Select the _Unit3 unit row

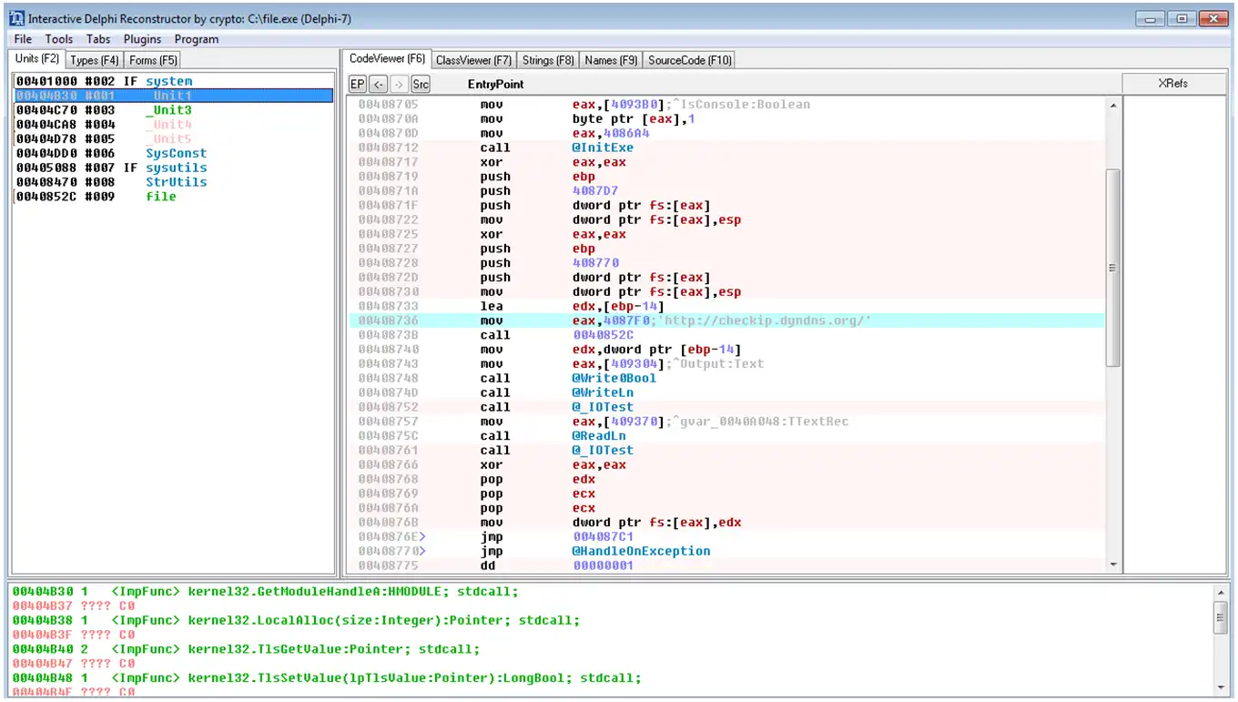[174, 110]
